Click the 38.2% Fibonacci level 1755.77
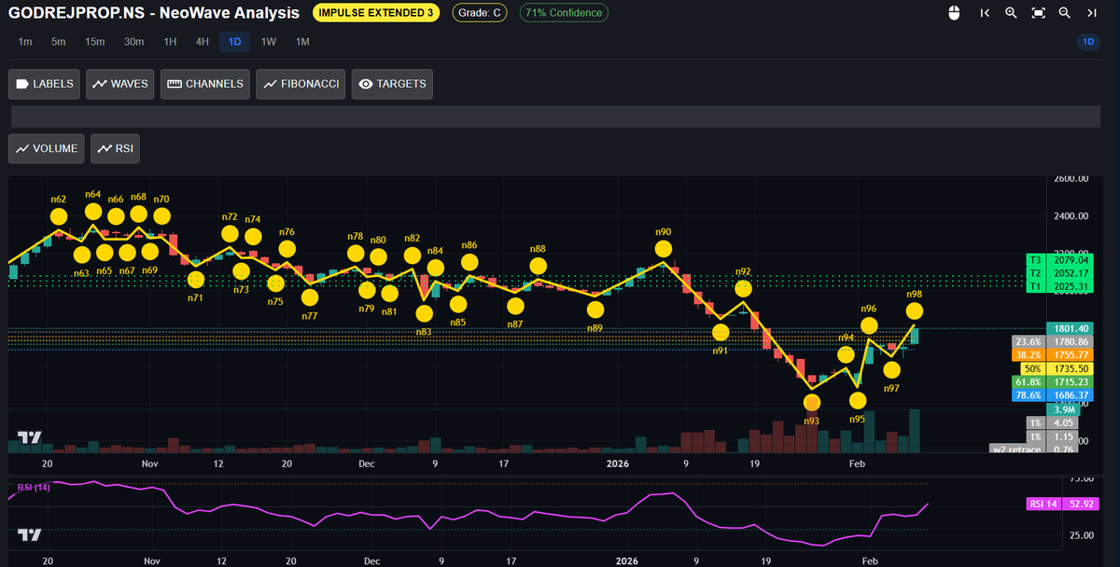This screenshot has height=567, width=1120. pyautogui.click(x=1051, y=355)
